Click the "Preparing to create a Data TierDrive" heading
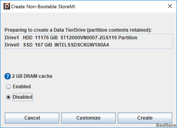Image resolution: width=177 pixels, height=128 pixels. (x=78, y=30)
